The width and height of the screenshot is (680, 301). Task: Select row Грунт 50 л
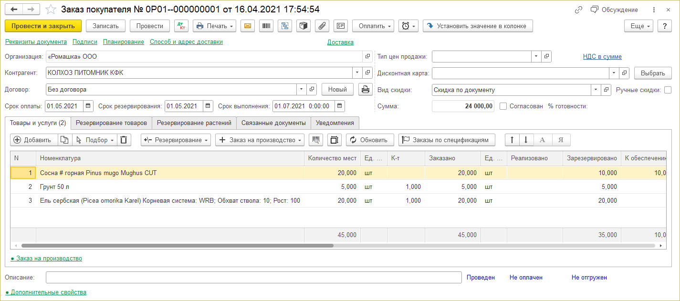(x=338, y=187)
